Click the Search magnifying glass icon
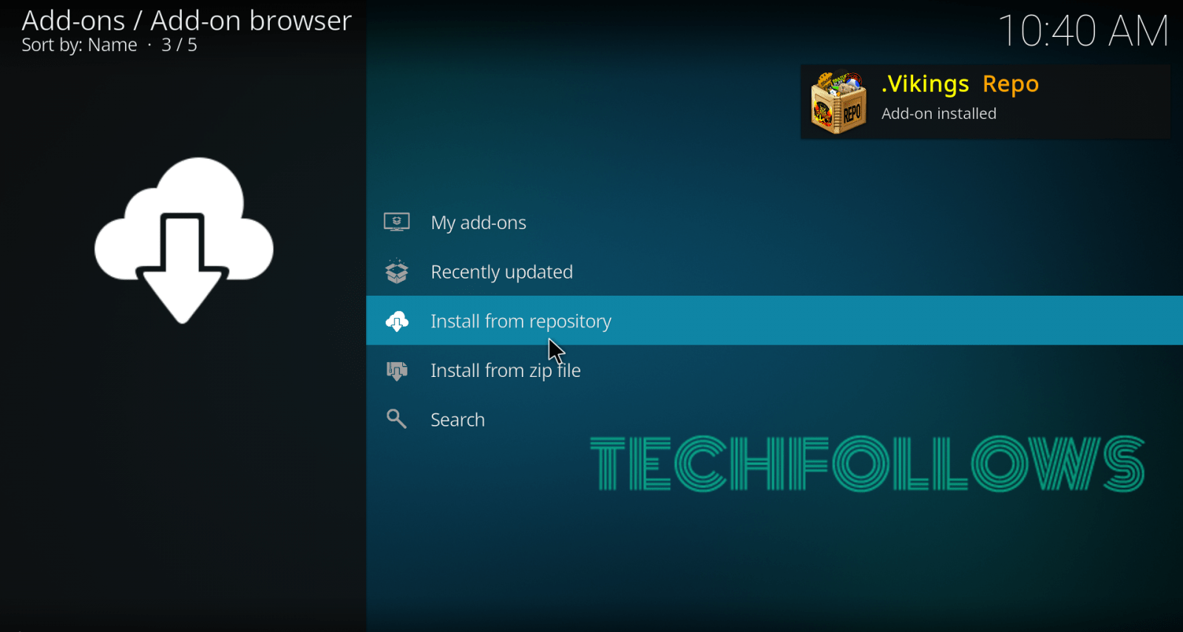 pos(397,419)
